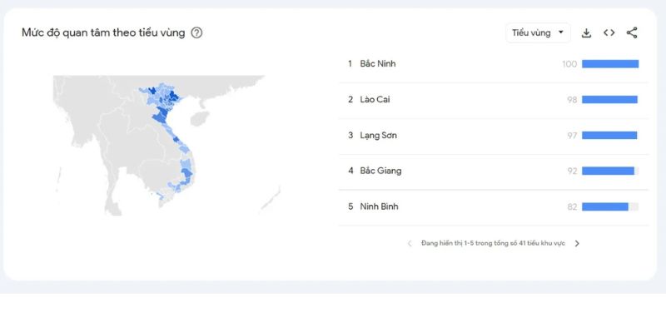Click the Bắc Giang list item
This screenshot has height=333, width=666.
point(493,171)
